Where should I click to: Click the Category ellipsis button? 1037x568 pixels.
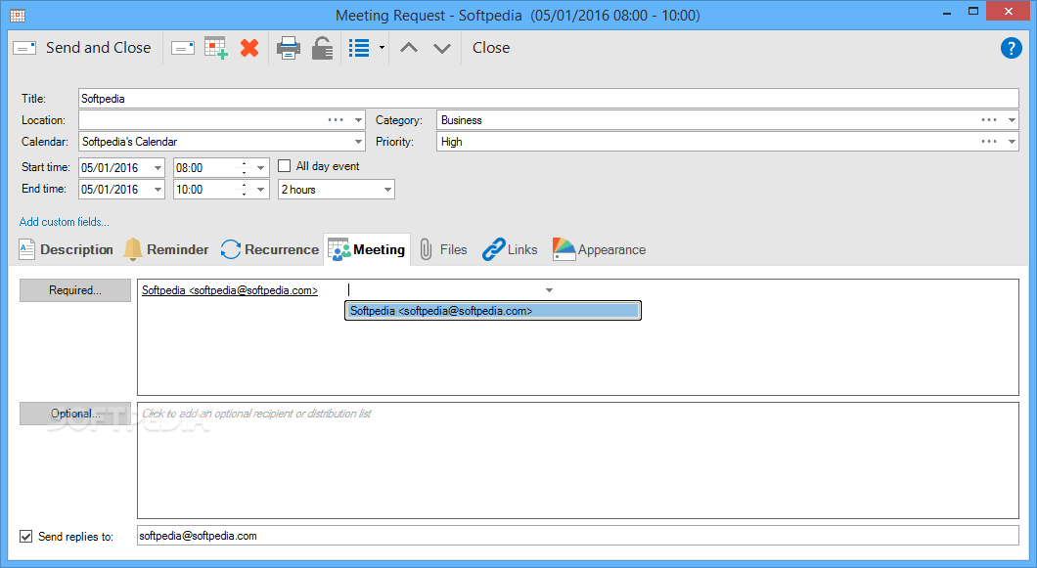[x=989, y=119]
